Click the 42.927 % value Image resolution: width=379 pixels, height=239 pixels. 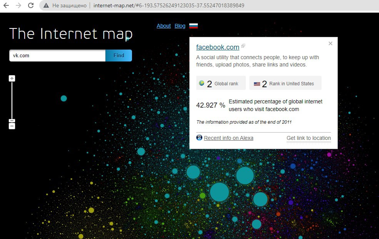click(210, 105)
